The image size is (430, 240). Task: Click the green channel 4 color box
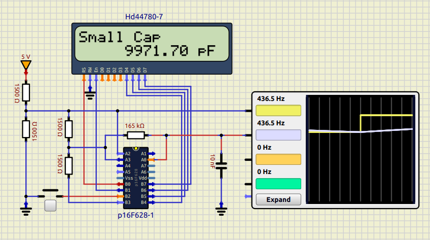[278, 184]
